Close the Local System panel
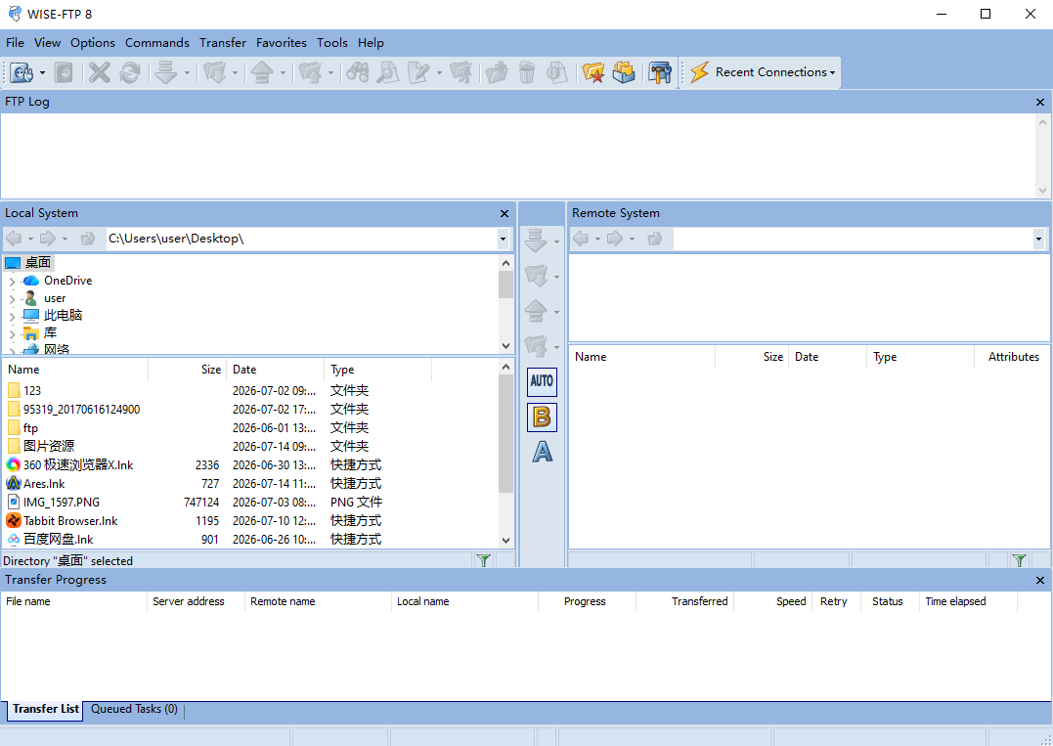 pos(505,213)
